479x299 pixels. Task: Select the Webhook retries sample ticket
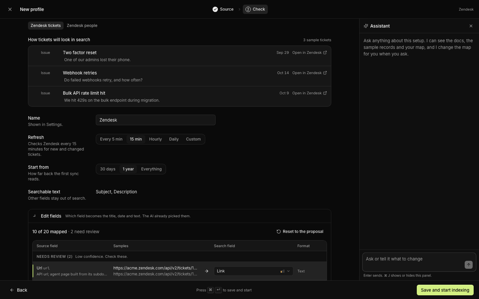click(x=180, y=76)
